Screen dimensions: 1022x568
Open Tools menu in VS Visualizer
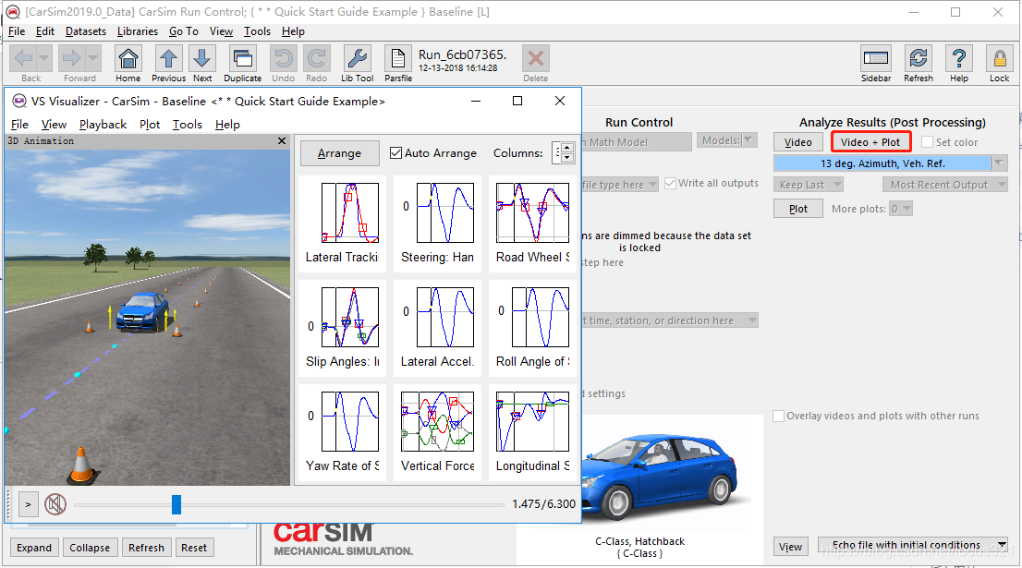(187, 125)
